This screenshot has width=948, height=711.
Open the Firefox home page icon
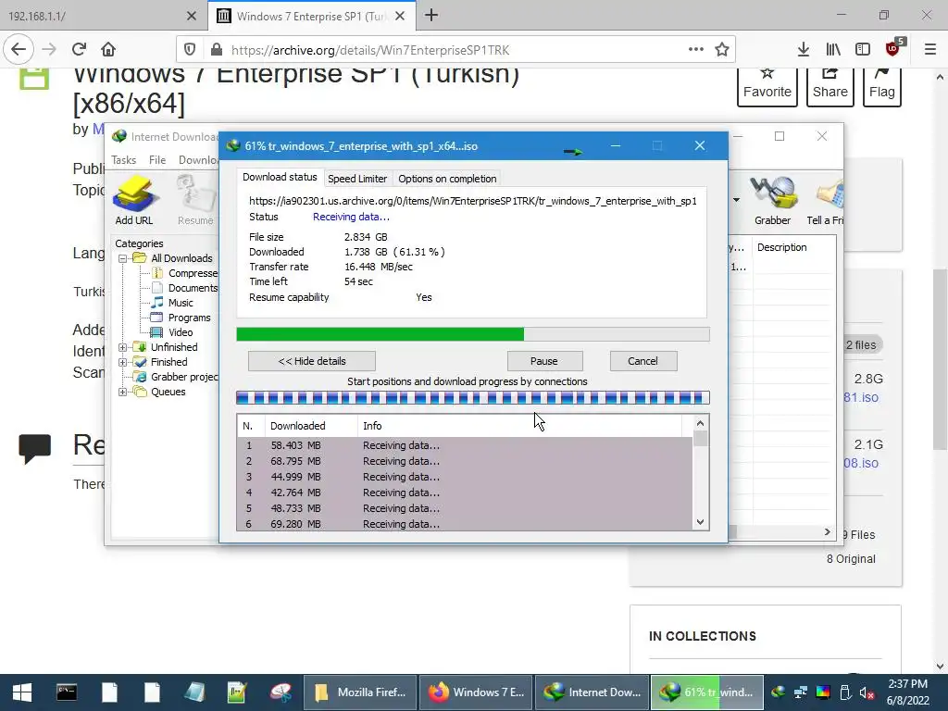pyautogui.click(x=108, y=50)
